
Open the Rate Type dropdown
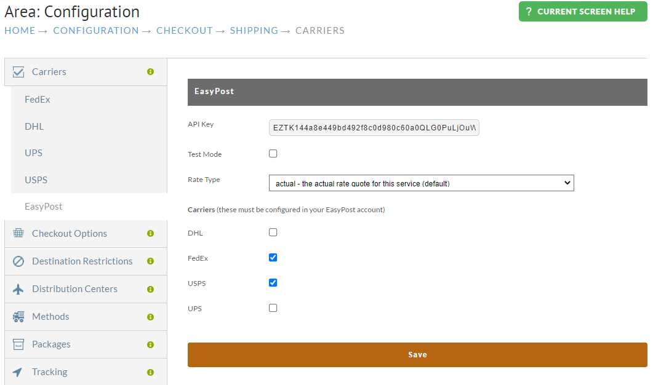(422, 183)
